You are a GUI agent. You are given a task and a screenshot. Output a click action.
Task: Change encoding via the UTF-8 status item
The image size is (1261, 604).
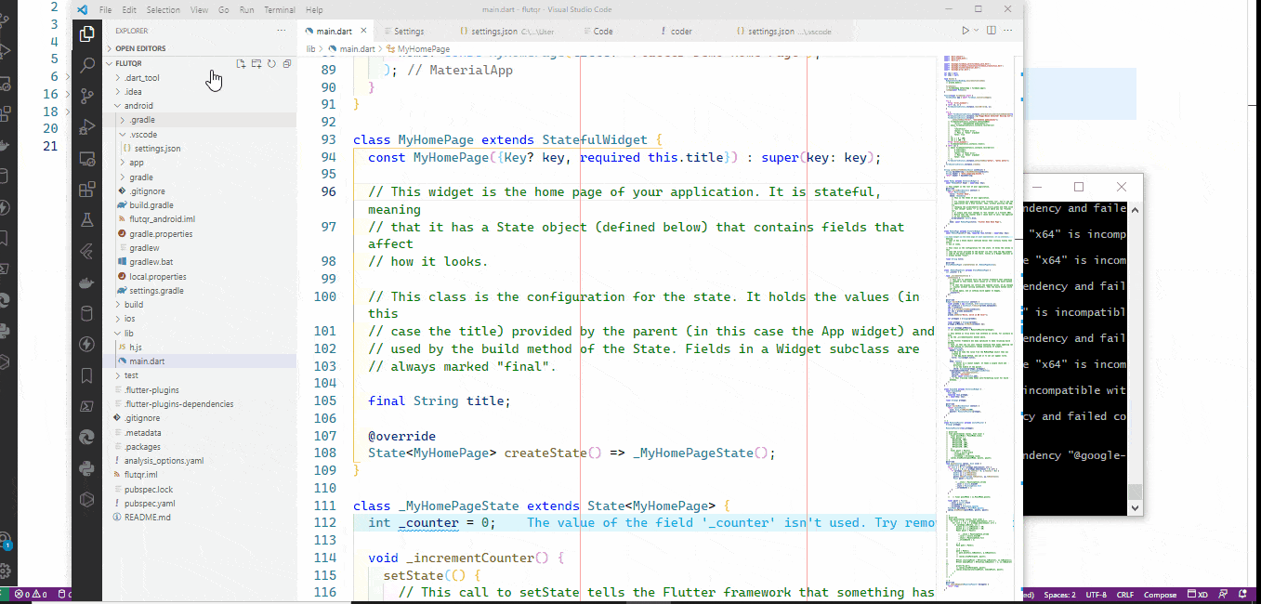point(1097,595)
